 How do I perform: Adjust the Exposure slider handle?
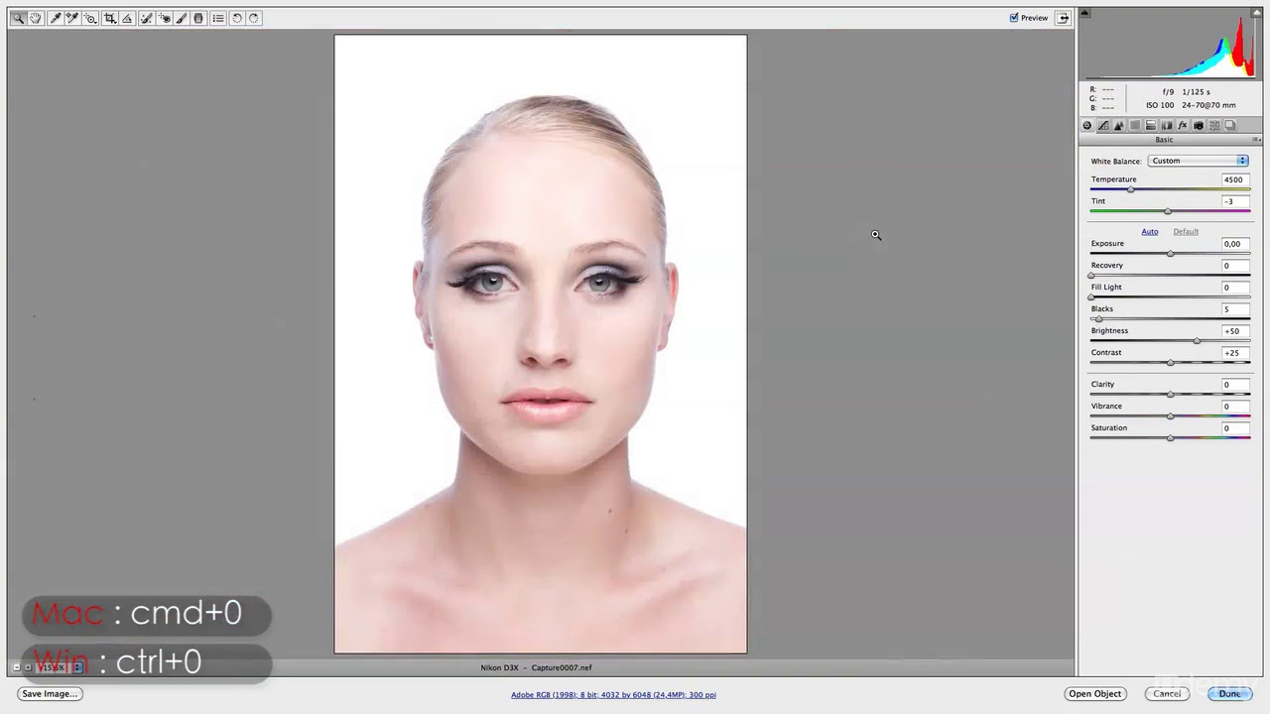coord(1170,254)
